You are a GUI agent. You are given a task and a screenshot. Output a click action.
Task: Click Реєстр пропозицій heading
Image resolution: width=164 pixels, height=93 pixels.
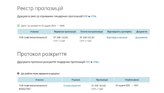[x=40, y=8]
